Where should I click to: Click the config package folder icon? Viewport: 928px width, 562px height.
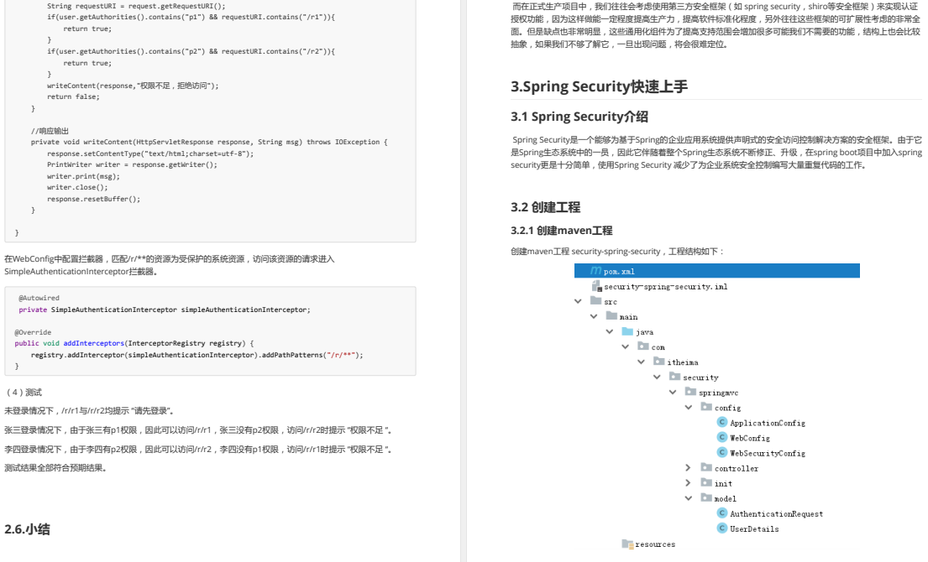tap(706, 407)
